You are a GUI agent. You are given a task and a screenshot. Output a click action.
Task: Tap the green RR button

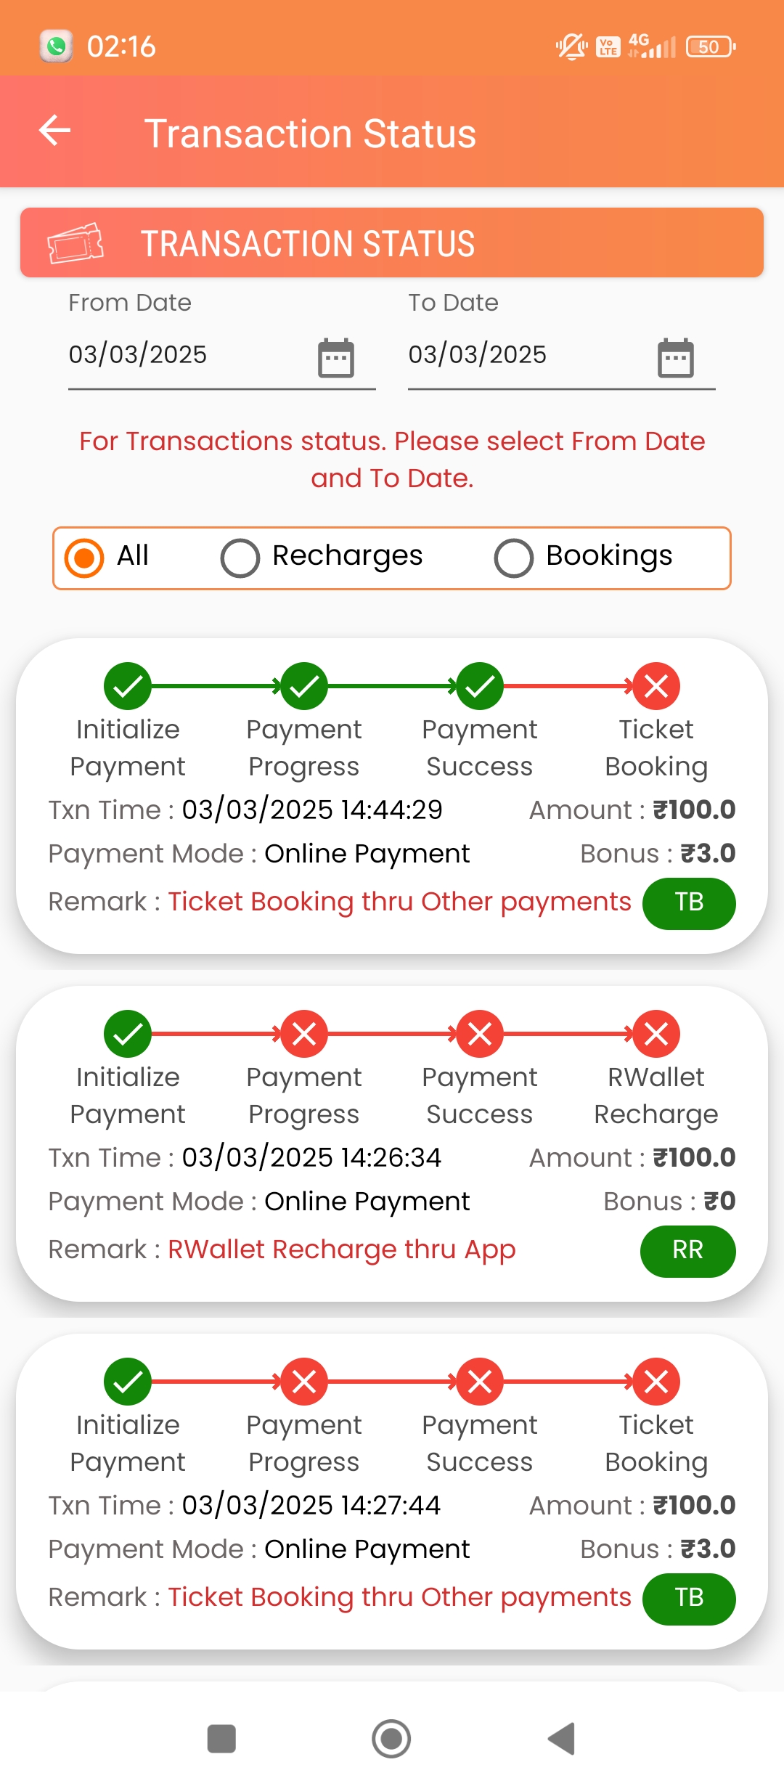[x=687, y=1251]
